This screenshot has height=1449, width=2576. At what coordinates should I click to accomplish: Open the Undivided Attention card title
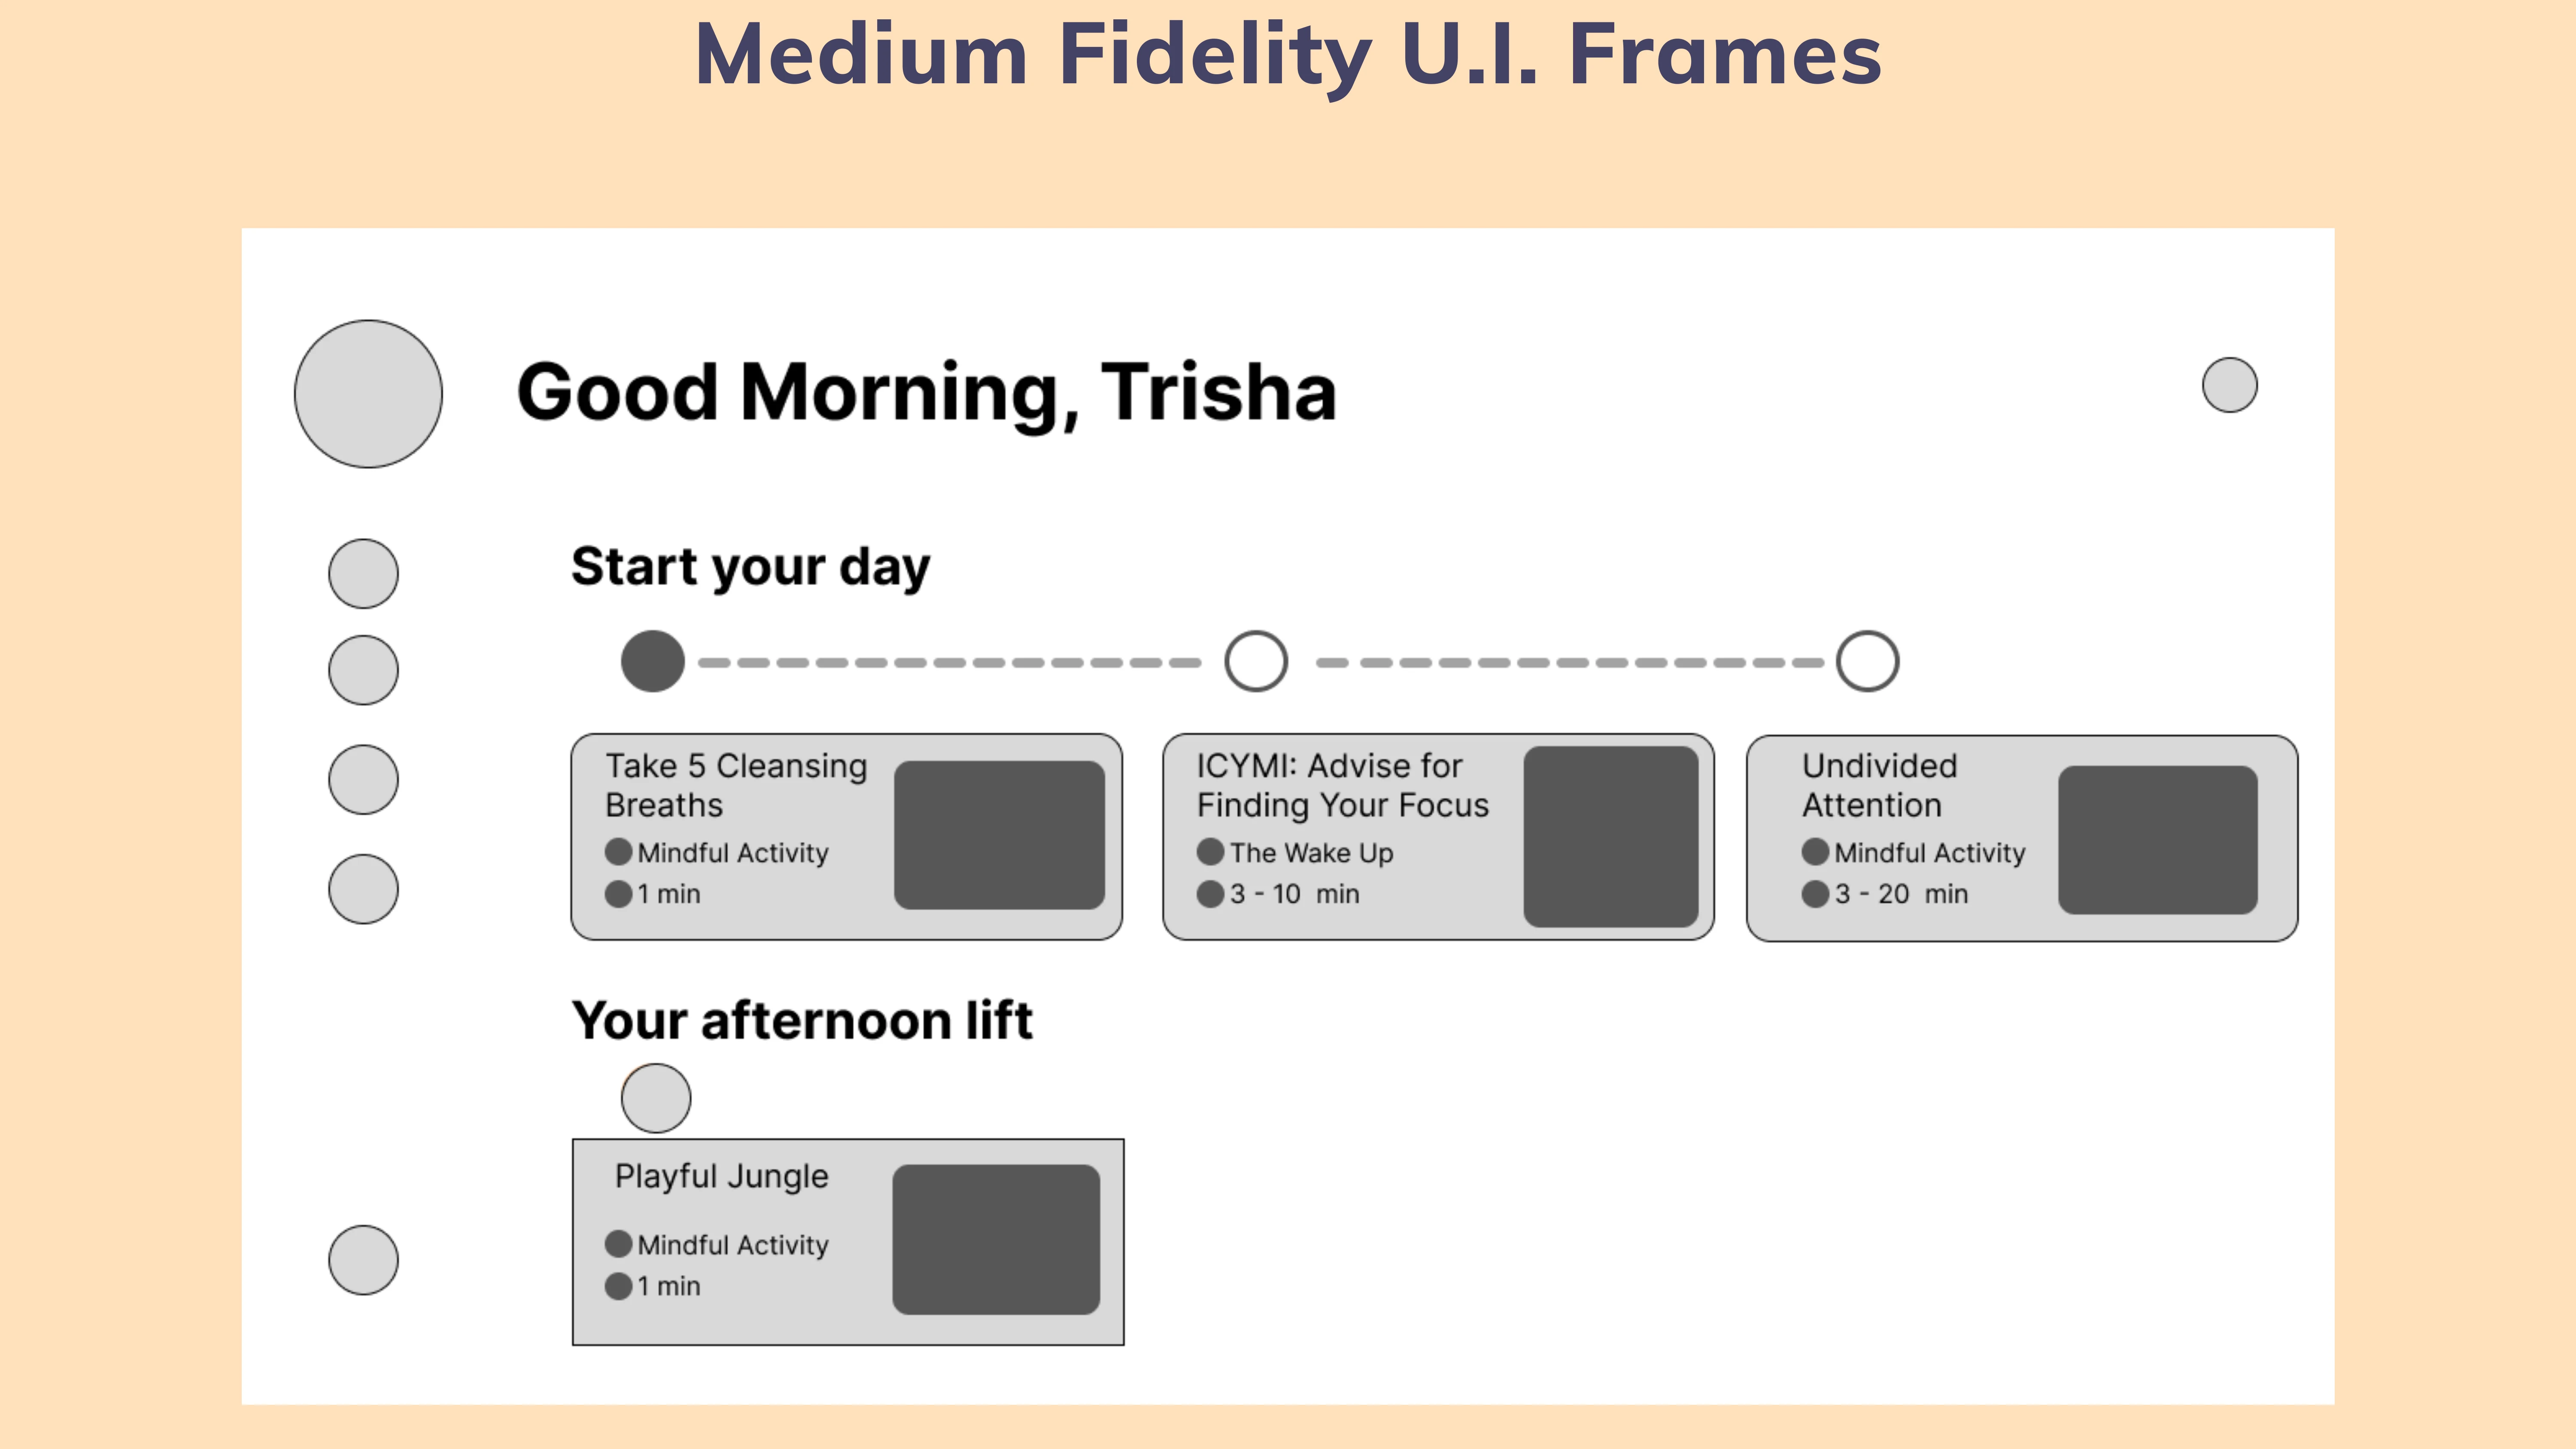point(1879,785)
